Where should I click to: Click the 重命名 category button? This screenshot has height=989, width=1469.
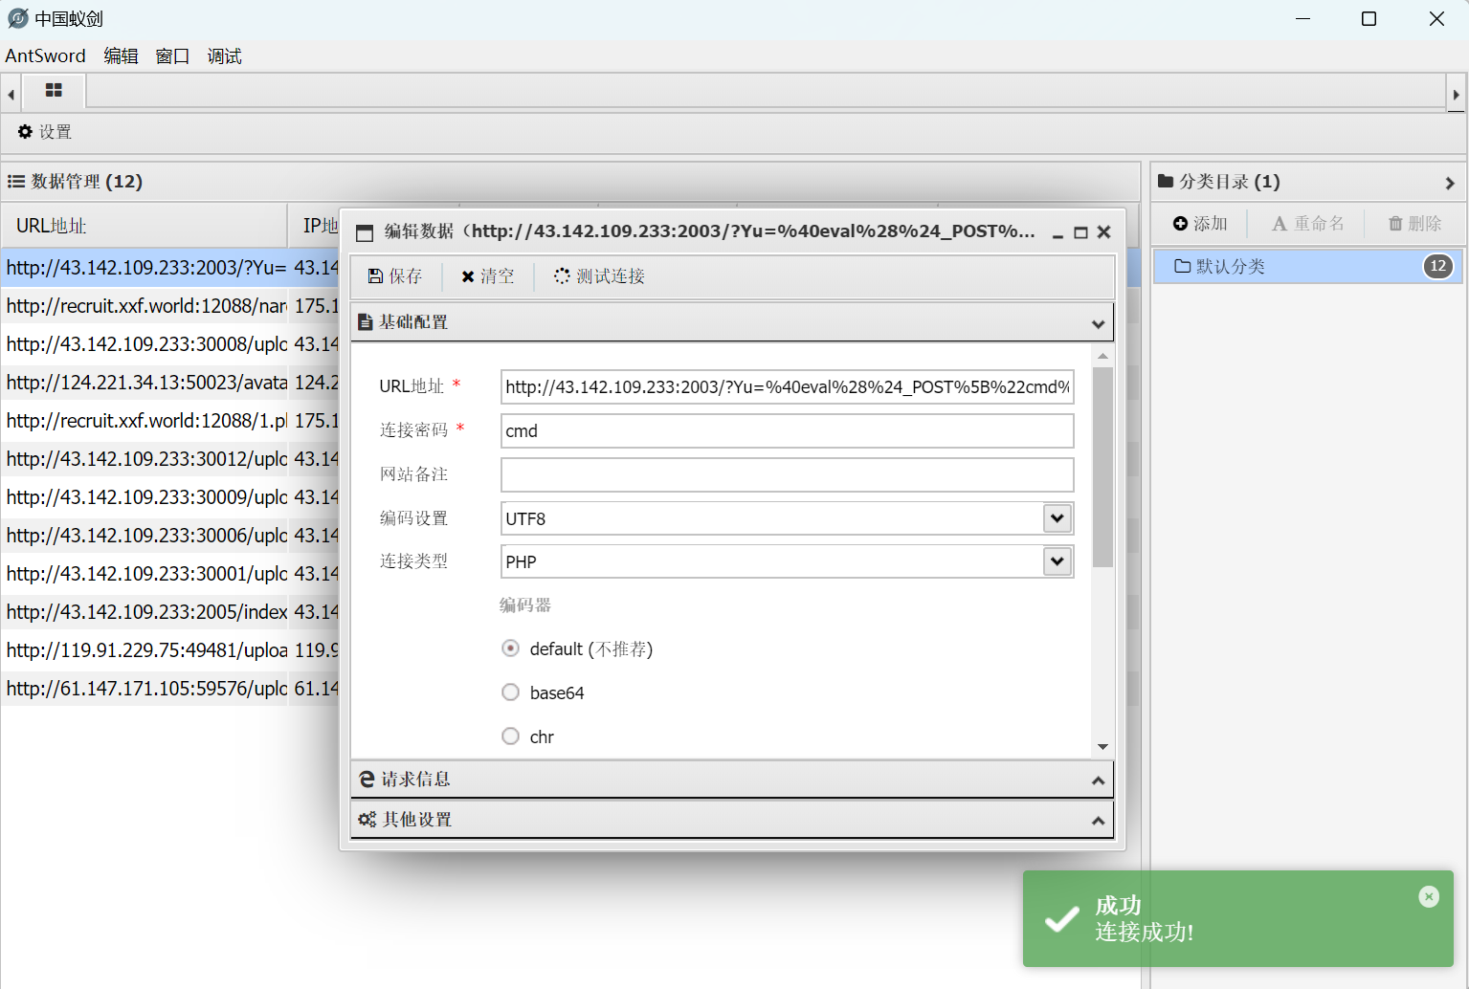[x=1307, y=223]
